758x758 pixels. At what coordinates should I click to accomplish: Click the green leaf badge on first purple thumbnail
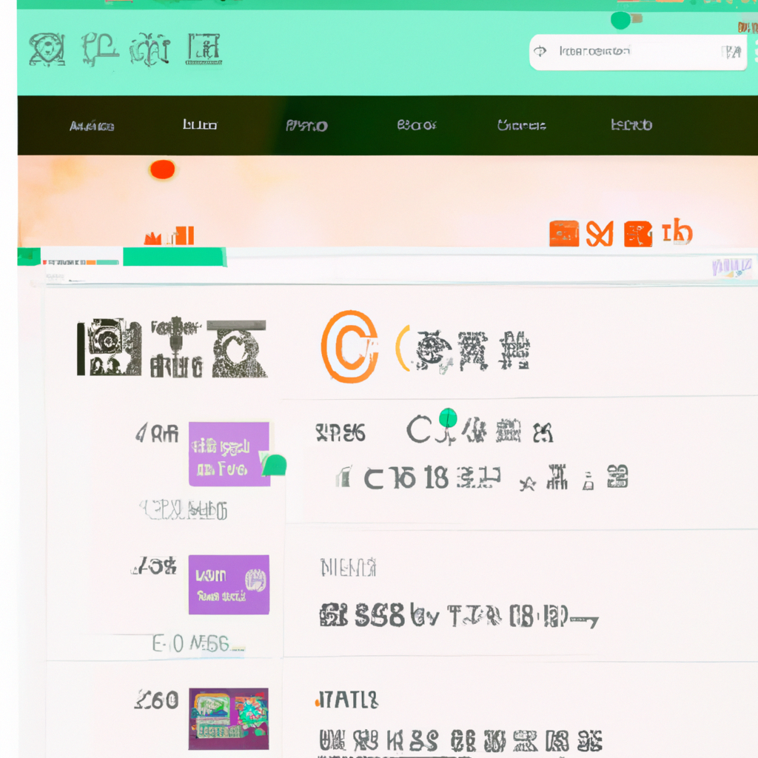pyautogui.click(x=274, y=464)
